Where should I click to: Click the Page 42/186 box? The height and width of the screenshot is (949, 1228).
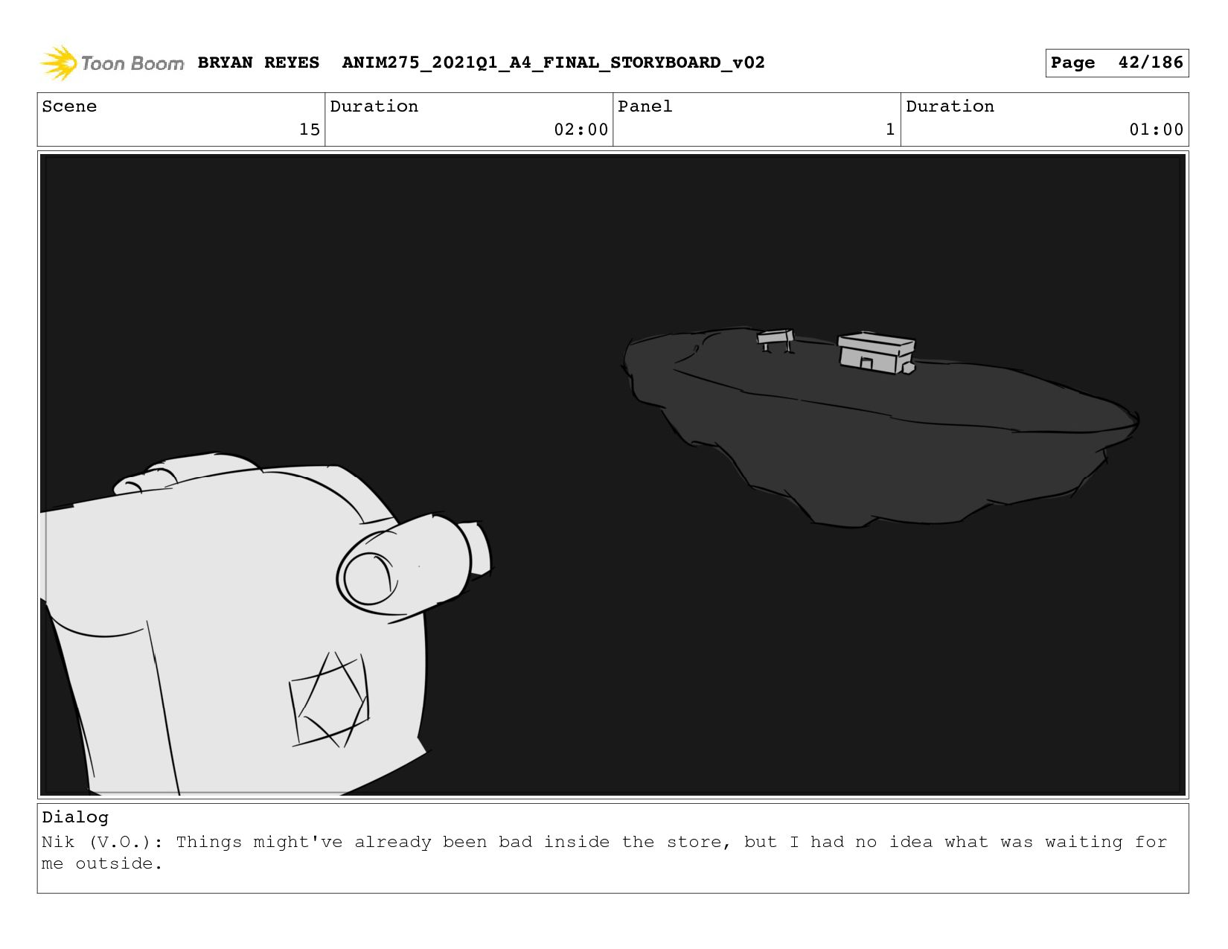pyautogui.click(x=1116, y=63)
